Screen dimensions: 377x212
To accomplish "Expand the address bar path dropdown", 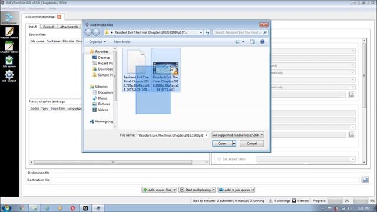I will (x=201, y=32).
